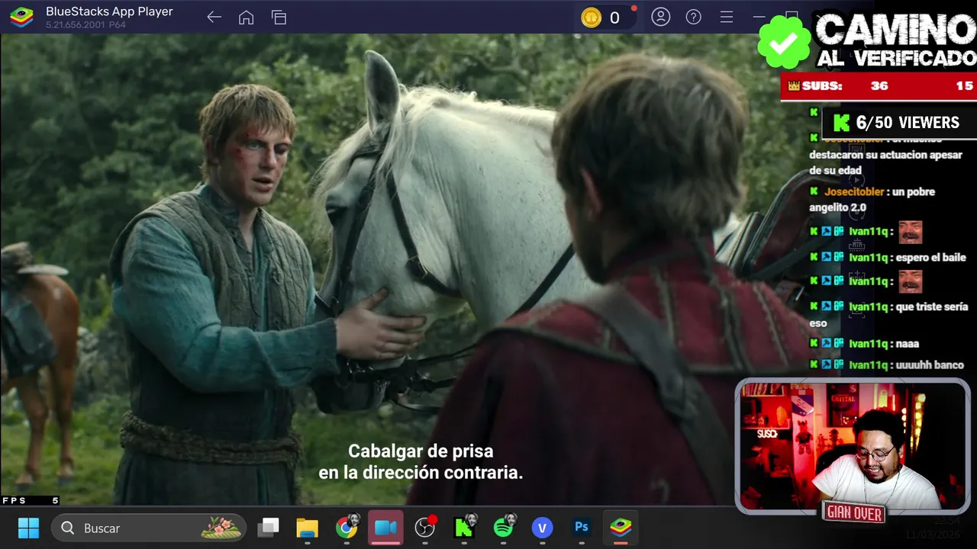Click chat text 'destacaron su actuacion apesar'
Screen dimensions: 977x549
tap(885, 155)
